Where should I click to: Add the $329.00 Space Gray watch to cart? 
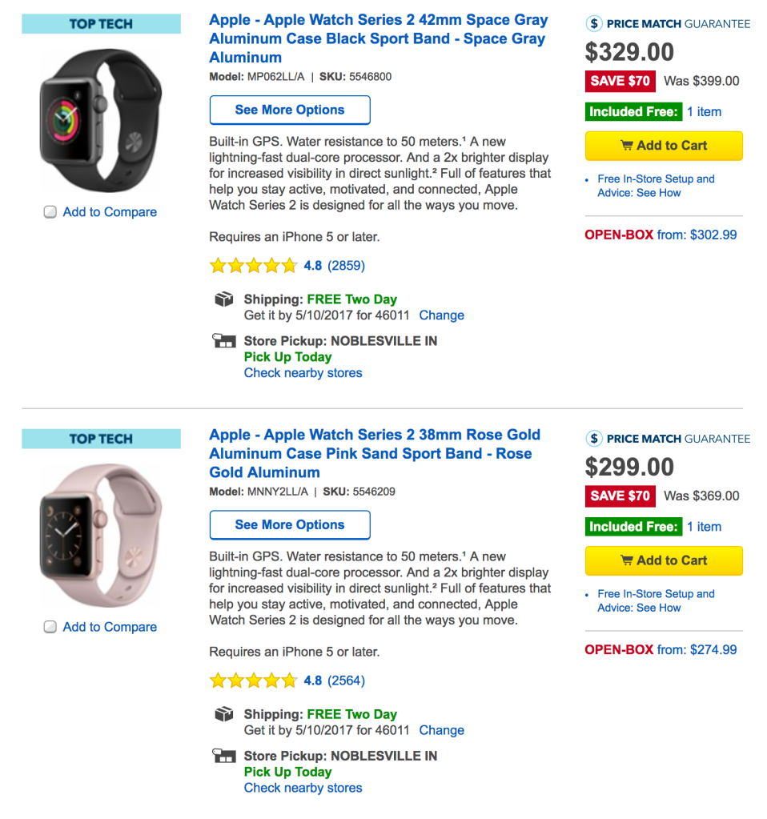click(x=664, y=146)
